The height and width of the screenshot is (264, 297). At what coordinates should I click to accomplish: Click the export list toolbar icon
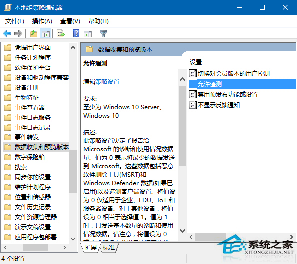[x=61, y=34]
